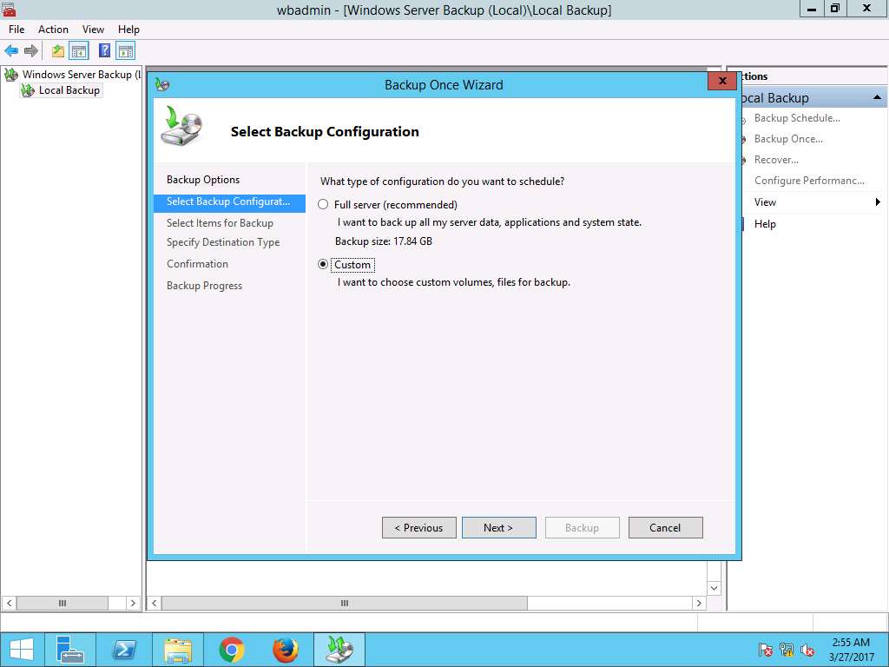Select the Full server (recommended) option
Screen dimensions: 889x667
point(323,205)
